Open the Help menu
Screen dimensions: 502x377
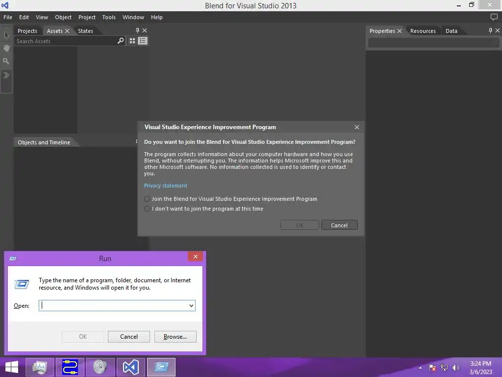click(x=157, y=17)
